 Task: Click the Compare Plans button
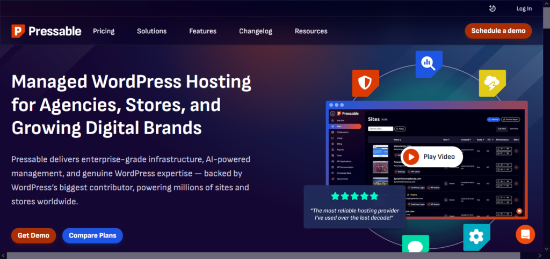[92, 235]
